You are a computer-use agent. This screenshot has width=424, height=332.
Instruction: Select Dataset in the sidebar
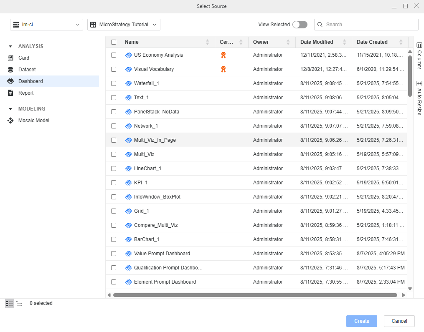pos(27,70)
